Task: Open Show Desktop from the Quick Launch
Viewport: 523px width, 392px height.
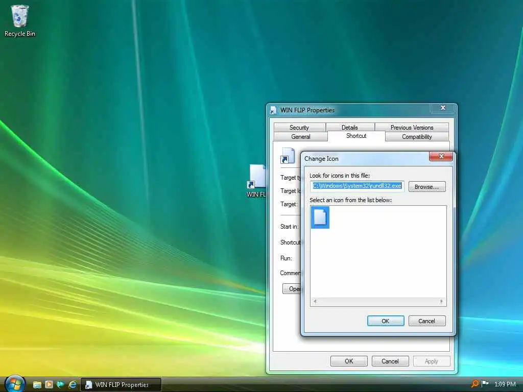Action: (37, 385)
